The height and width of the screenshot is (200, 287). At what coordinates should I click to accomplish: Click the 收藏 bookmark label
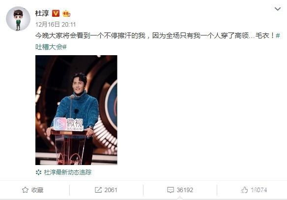point(37,190)
